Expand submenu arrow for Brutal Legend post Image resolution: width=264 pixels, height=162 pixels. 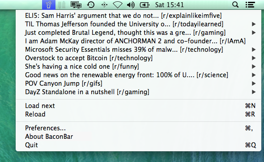[x=254, y=33]
